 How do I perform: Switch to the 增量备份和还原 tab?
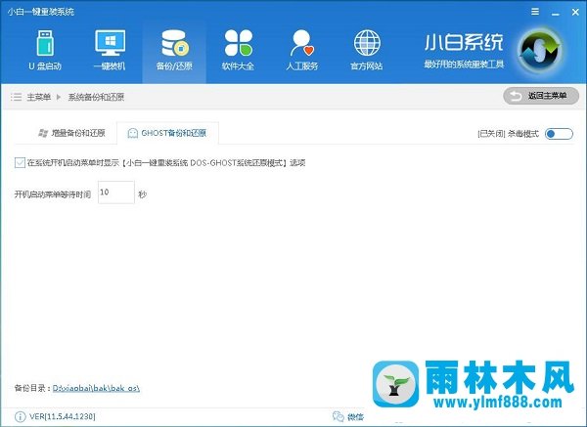click(x=71, y=133)
